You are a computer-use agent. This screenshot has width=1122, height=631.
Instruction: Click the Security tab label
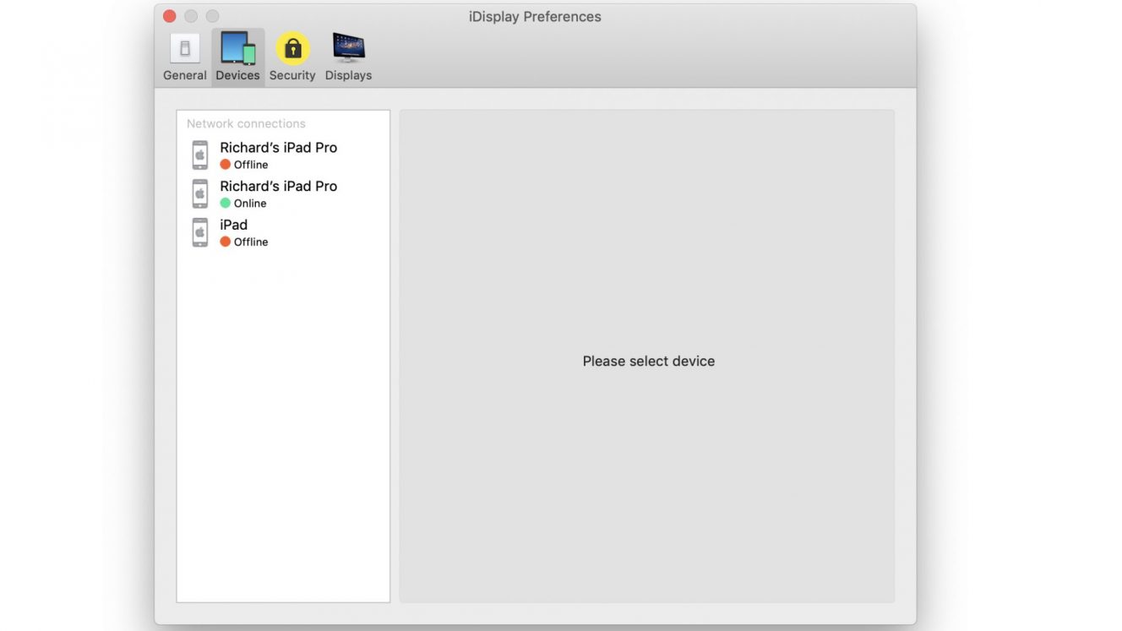pos(292,75)
